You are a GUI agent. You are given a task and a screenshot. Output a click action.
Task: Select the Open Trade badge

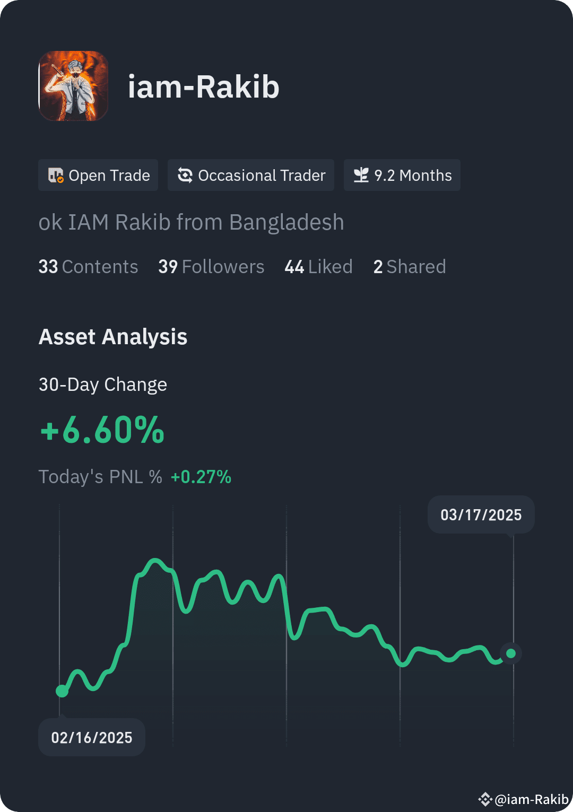coord(98,175)
